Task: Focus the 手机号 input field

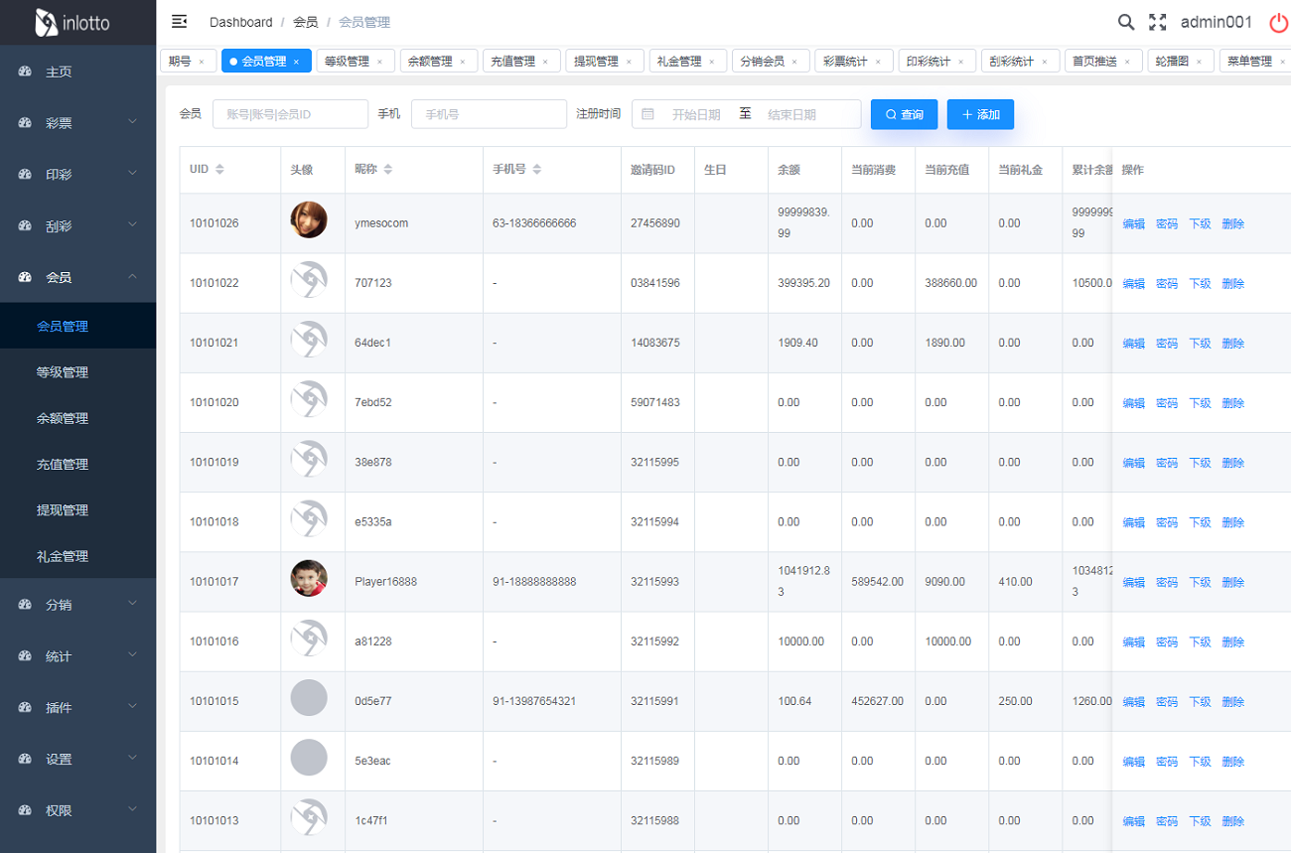Action: [489, 114]
